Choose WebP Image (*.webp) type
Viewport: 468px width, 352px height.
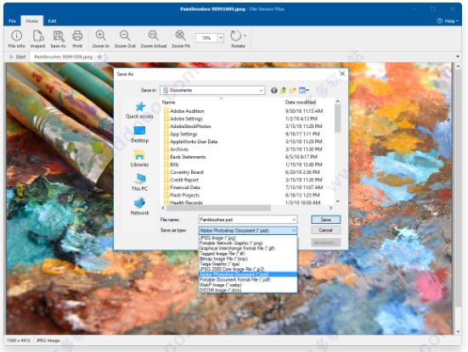[248, 285]
